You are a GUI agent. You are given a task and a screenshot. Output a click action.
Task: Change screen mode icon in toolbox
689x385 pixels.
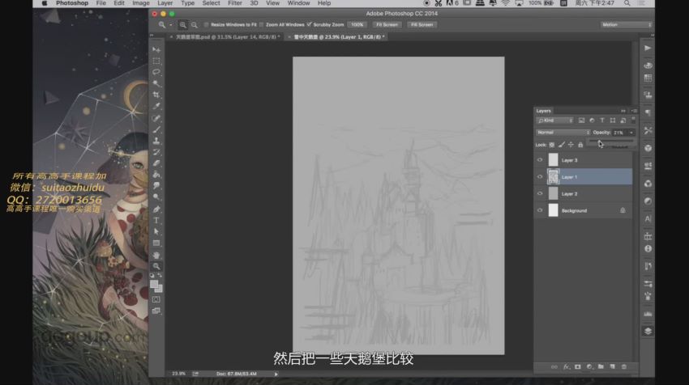tap(156, 311)
